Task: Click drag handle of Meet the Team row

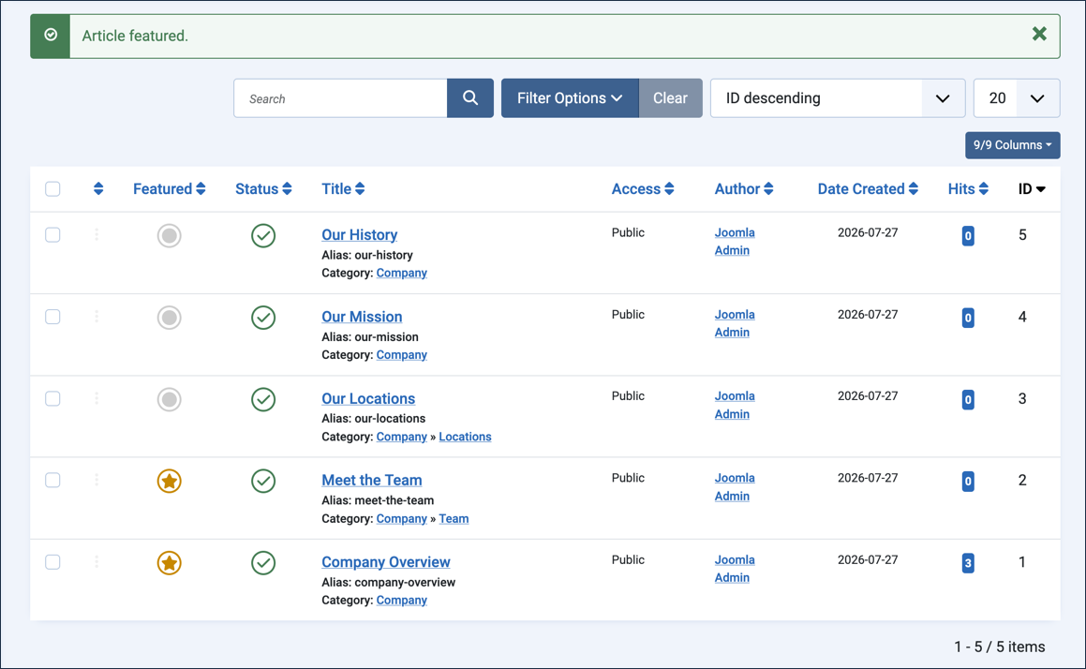Action: pos(97,480)
